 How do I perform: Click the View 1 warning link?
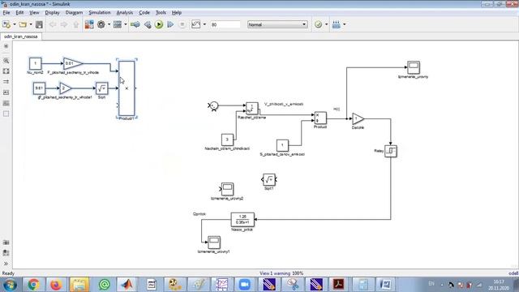[275, 273]
